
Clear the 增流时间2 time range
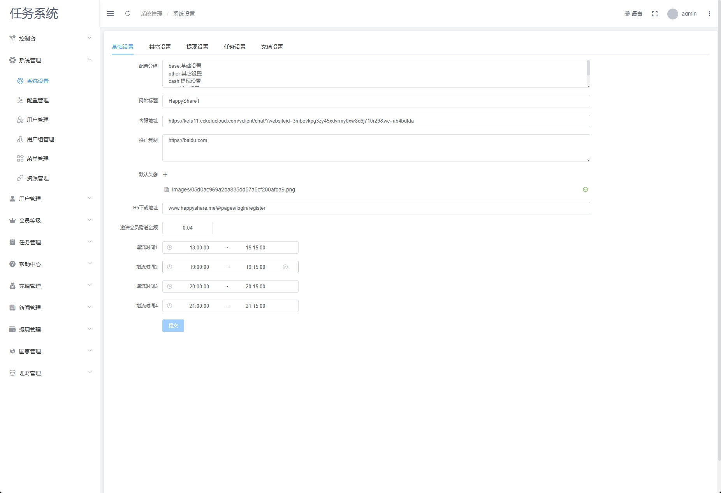[285, 267]
